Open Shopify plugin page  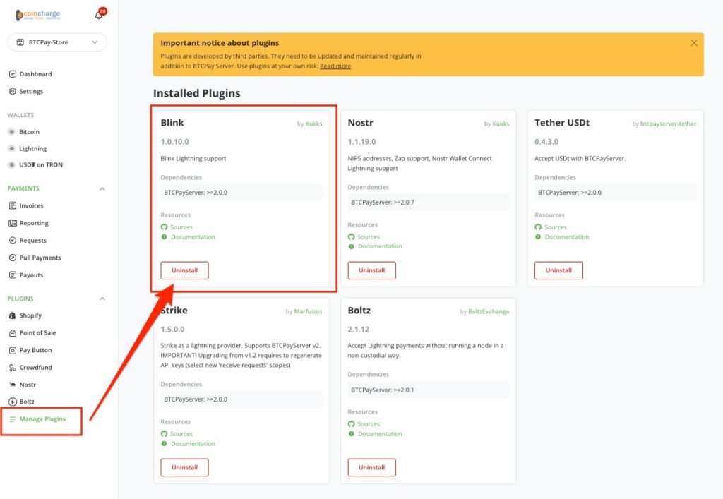pos(30,315)
